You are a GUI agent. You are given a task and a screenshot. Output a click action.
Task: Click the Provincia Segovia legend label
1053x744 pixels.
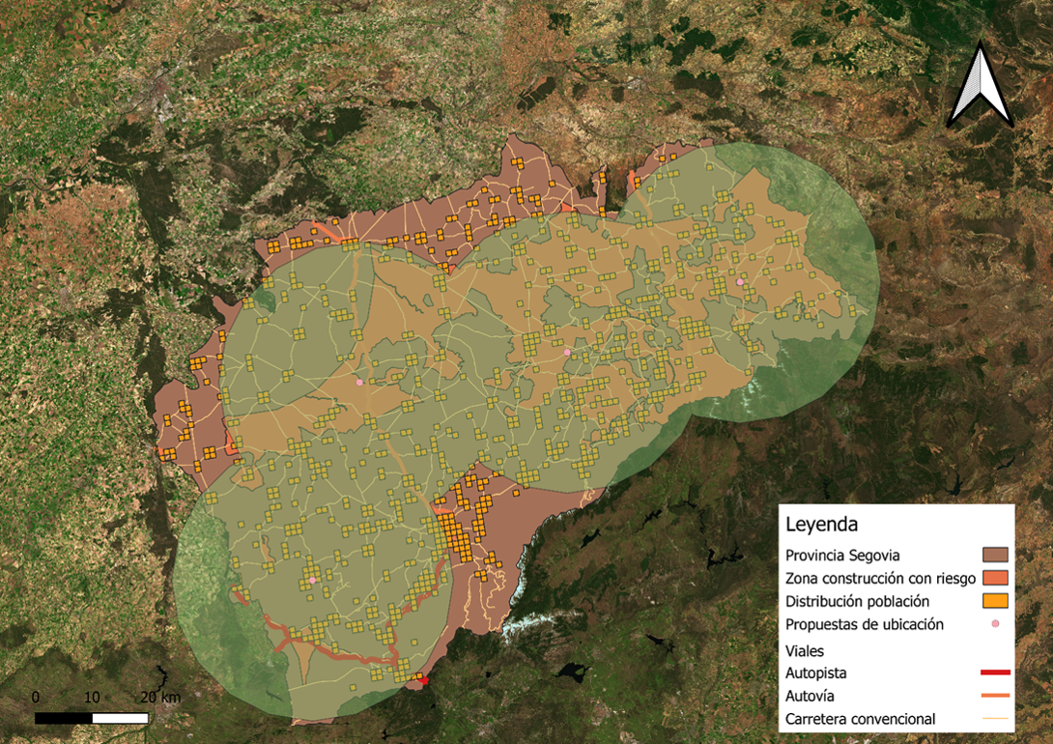tap(842, 556)
